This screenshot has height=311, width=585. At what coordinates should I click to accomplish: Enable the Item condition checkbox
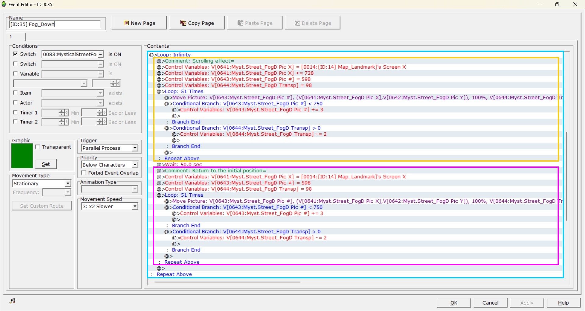[15, 93]
